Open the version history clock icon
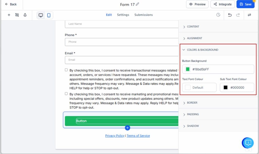The width and height of the screenshot is (259, 154). coord(218,15)
